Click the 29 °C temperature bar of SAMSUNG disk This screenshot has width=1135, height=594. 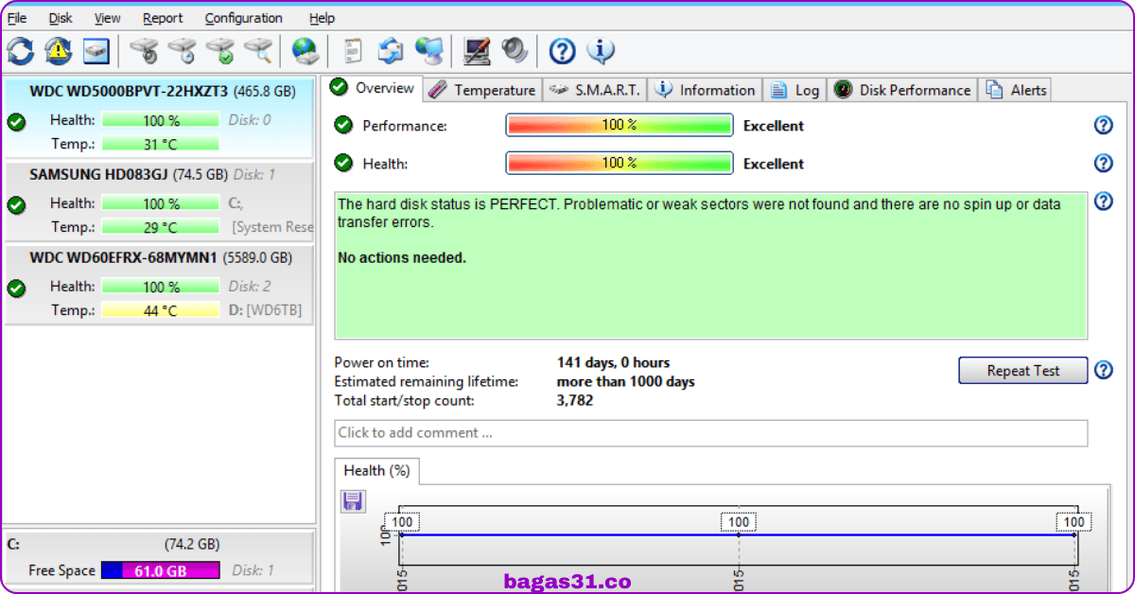161,227
